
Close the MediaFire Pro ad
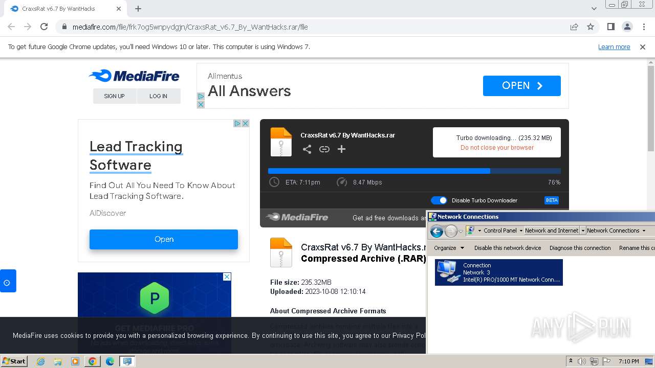click(227, 277)
